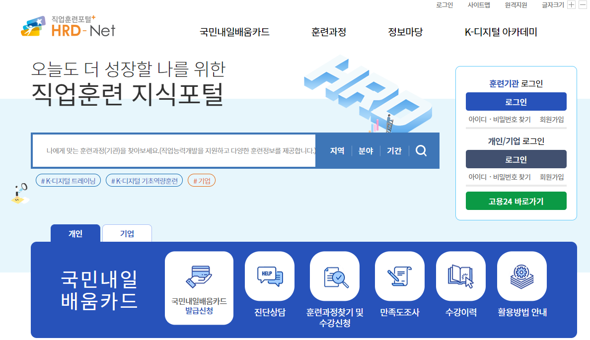Click 회원가입 under 개인/기업 로그인
This screenshot has height=340, width=590.
pyautogui.click(x=552, y=177)
